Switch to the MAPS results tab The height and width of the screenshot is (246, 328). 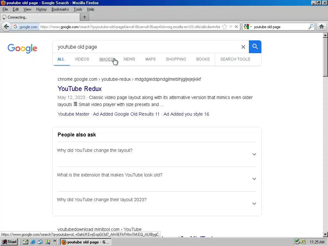[x=151, y=59]
